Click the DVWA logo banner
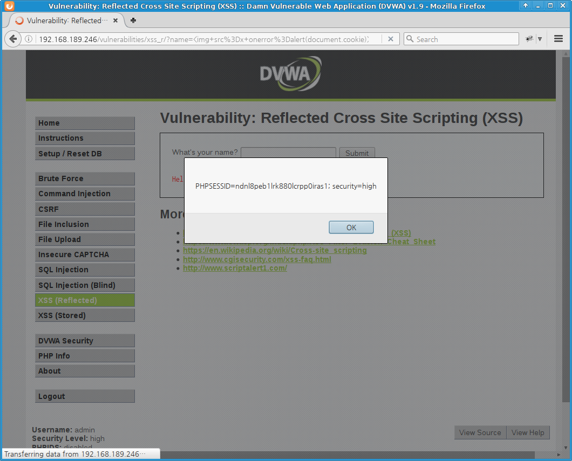Image resolution: width=572 pixels, height=461 pixels. pyautogui.click(x=290, y=74)
